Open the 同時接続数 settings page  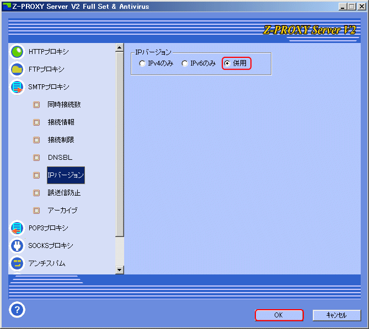click(x=64, y=104)
